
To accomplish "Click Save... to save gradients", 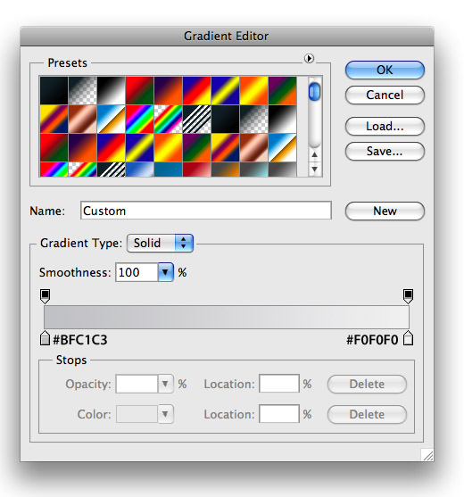I will [x=385, y=151].
